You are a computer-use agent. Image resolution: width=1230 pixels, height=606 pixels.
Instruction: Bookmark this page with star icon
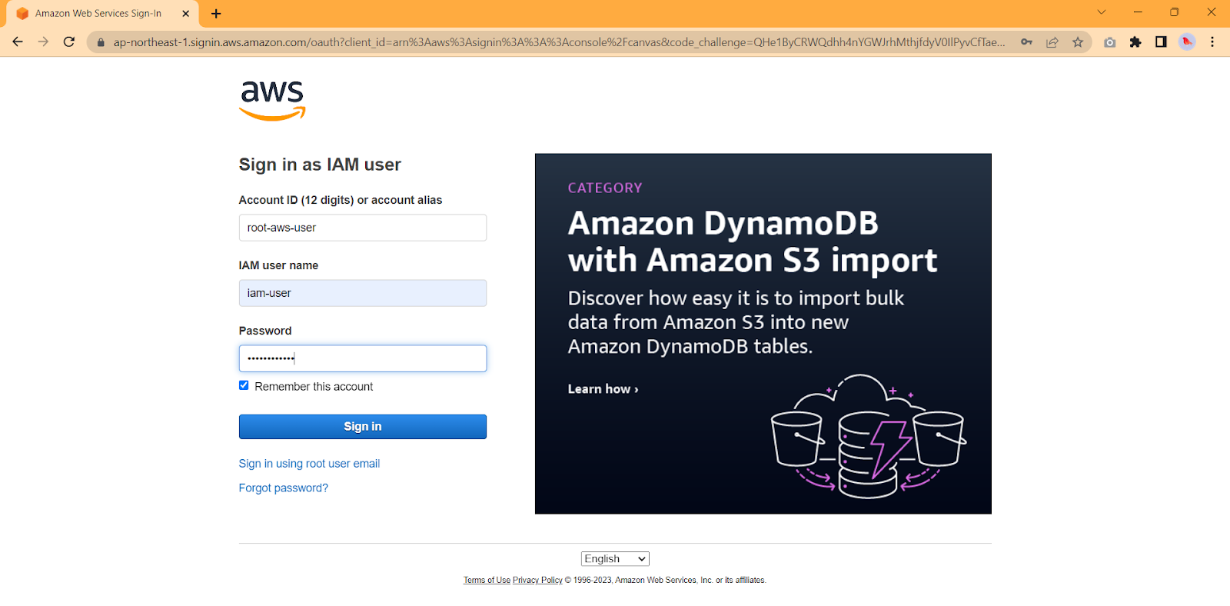(x=1078, y=42)
